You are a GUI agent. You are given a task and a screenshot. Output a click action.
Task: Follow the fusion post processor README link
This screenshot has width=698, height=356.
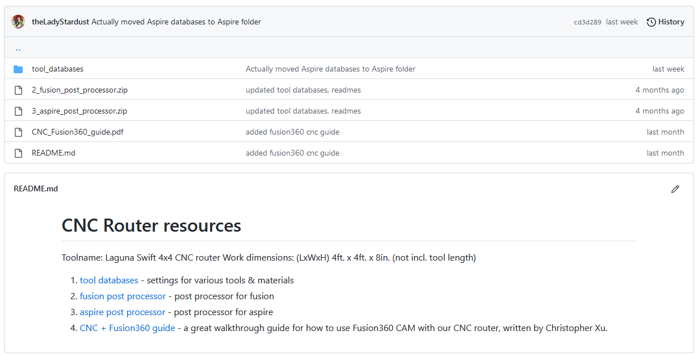click(123, 296)
